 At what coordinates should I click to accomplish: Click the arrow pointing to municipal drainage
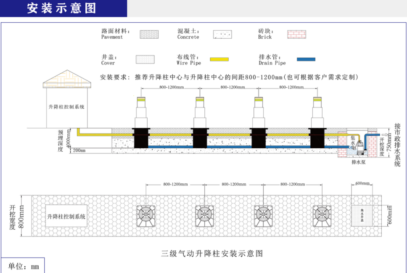[385, 135]
